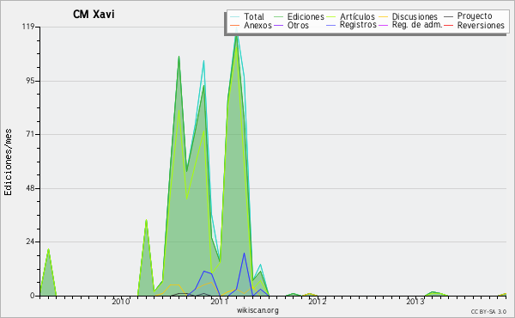Click the Total legend label
The height and width of the screenshot is (318, 515).
pyautogui.click(x=253, y=16)
